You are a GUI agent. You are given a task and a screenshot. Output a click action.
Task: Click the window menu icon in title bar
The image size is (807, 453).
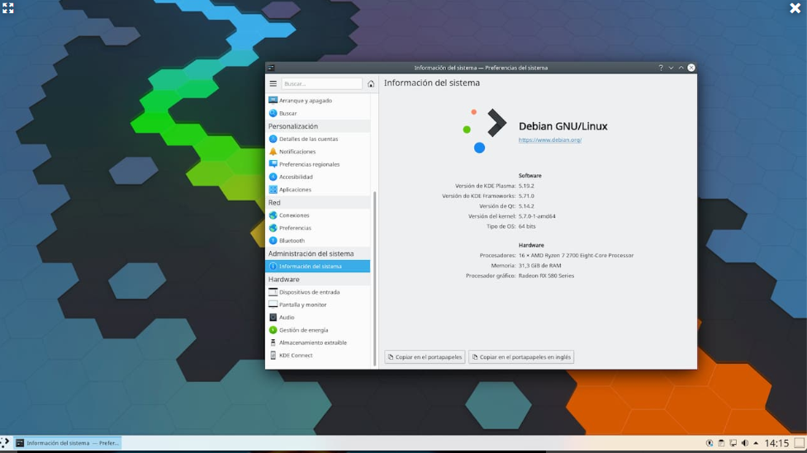tap(271, 68)
